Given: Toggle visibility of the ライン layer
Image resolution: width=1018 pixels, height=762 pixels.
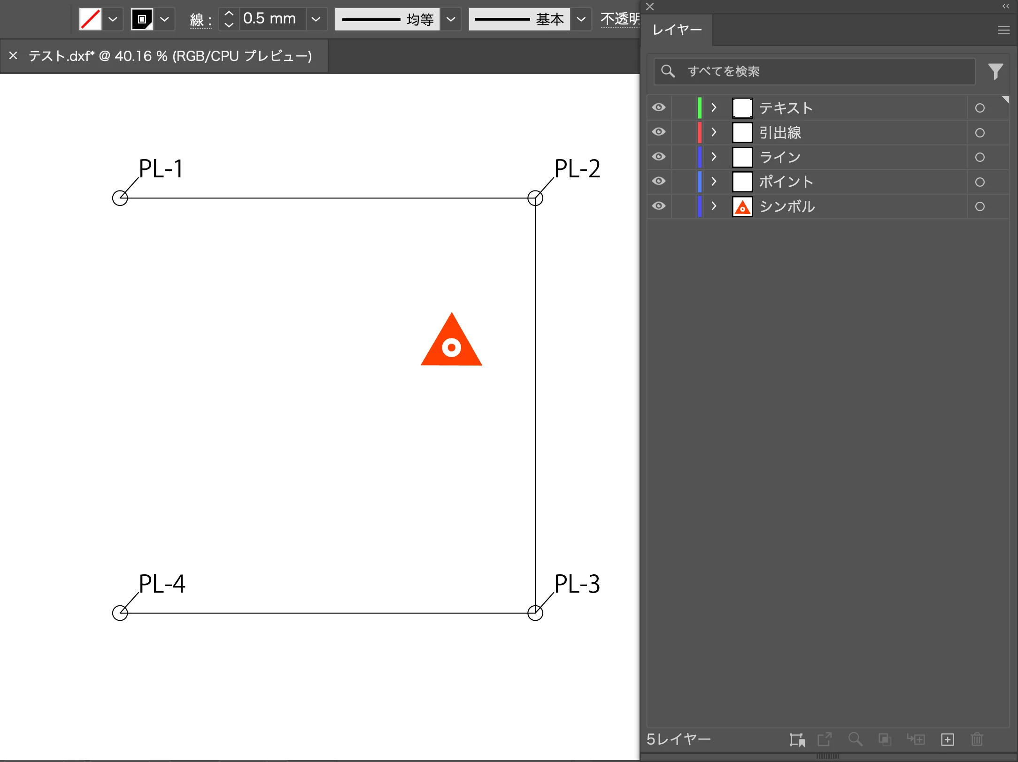Looking at the screenshot, I should point(659,157).
